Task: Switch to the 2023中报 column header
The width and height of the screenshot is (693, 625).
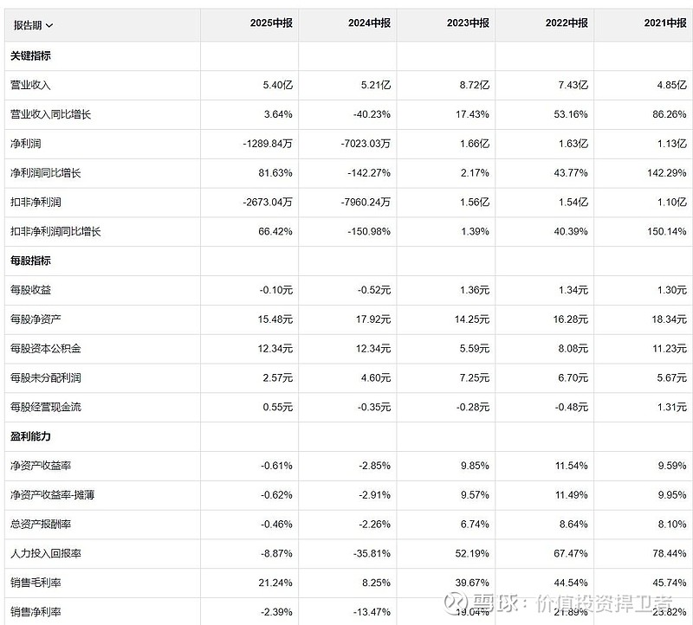Action: click(469, 24)
